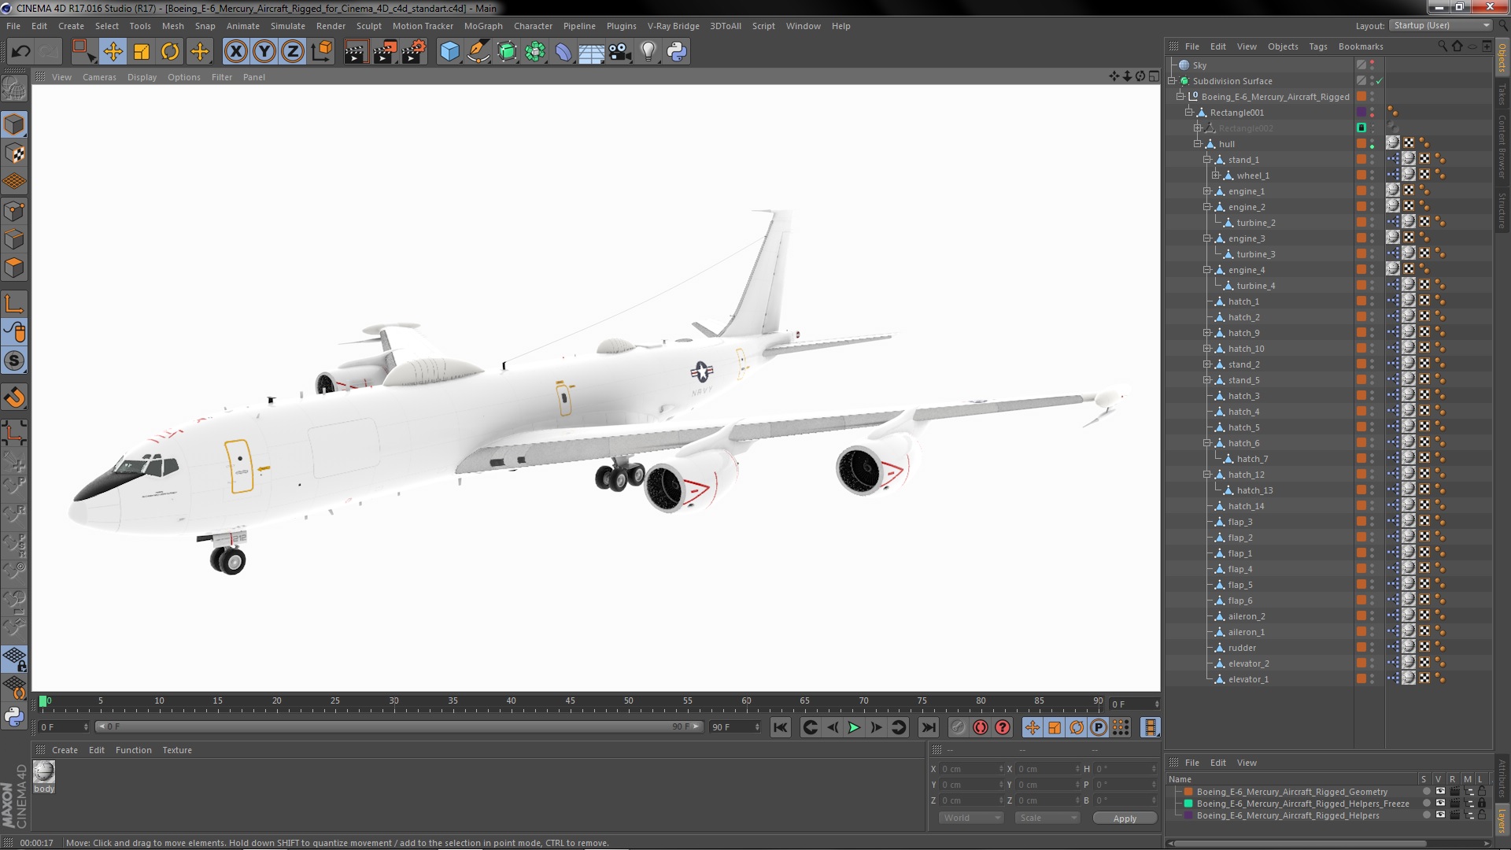Image resolution: width=1511 pixels, height=850 pixels.
Task: Go to end of animation
Action: [x=928, y=727]
